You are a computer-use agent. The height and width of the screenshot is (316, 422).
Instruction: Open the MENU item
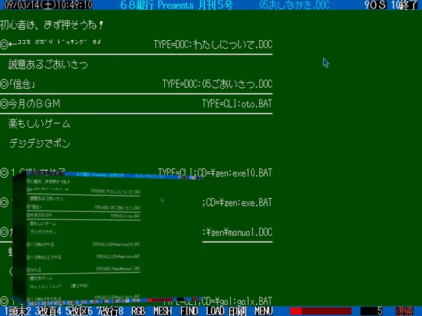(x=264, y=311)
